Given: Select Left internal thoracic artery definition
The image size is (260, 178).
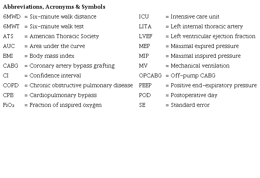Looking at the screenshot, I should [206, 27].
